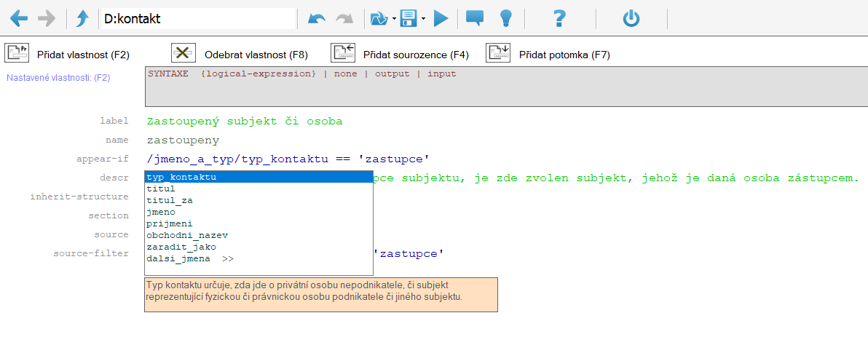Expand the dropdown arrow beside save icon
The width and height of the screenshot is (868, 337).
(423, 19)
